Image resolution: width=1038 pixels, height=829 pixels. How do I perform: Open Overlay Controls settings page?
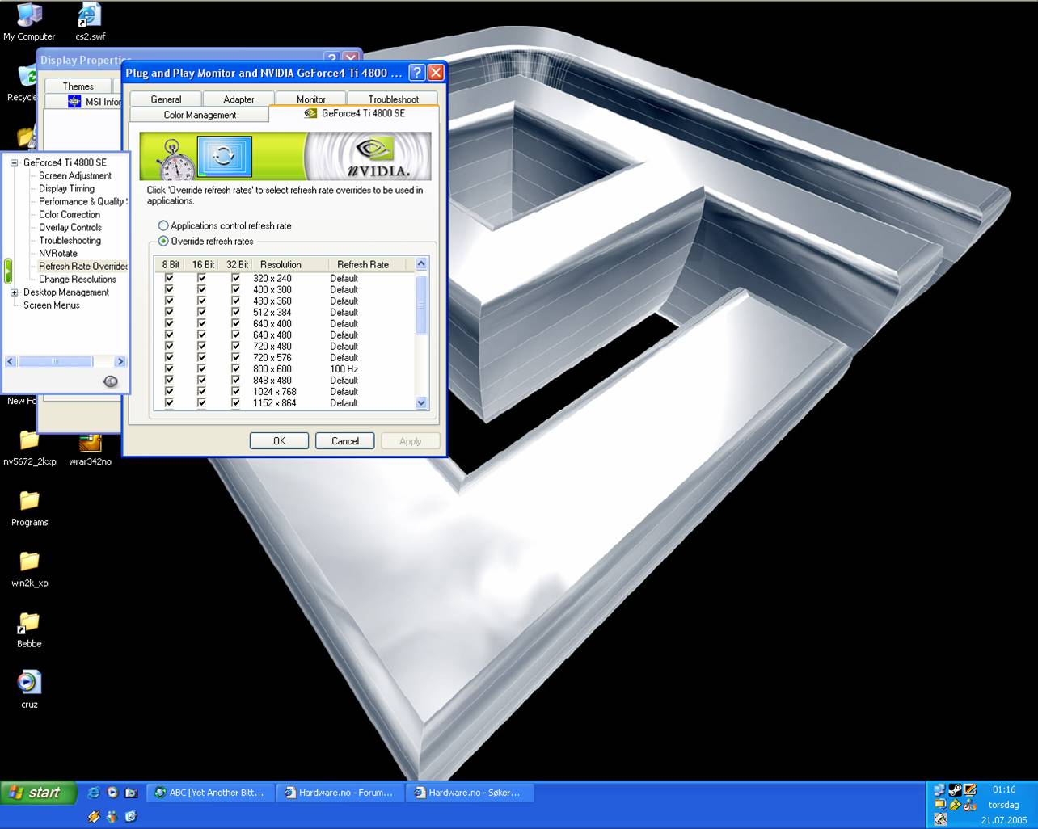70,227
